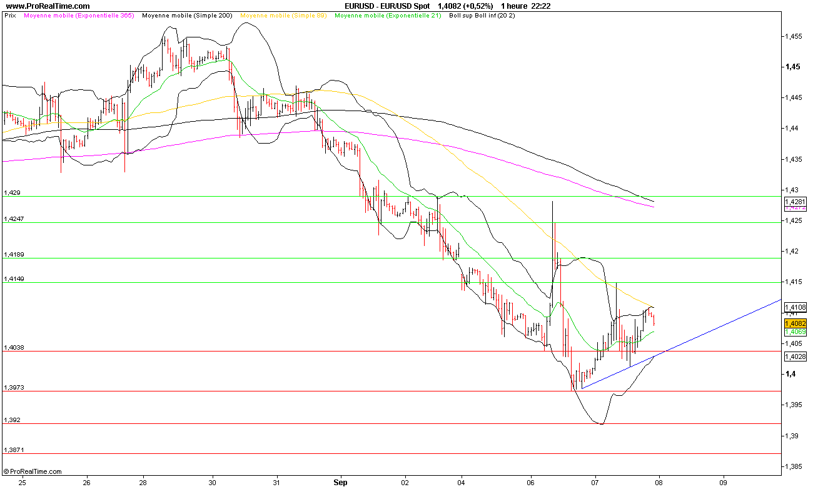
Task: Click the orange 1,4082 current price tag
Action: 795,323
